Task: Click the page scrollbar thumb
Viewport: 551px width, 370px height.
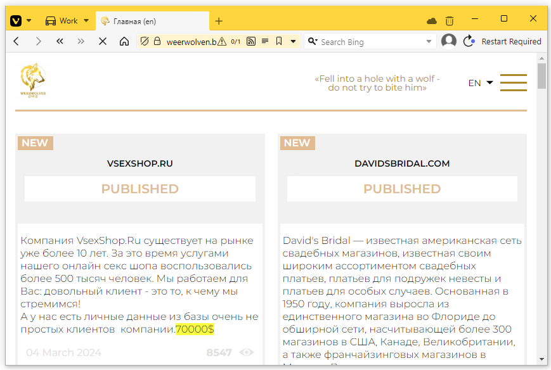Action: [542, 76]
